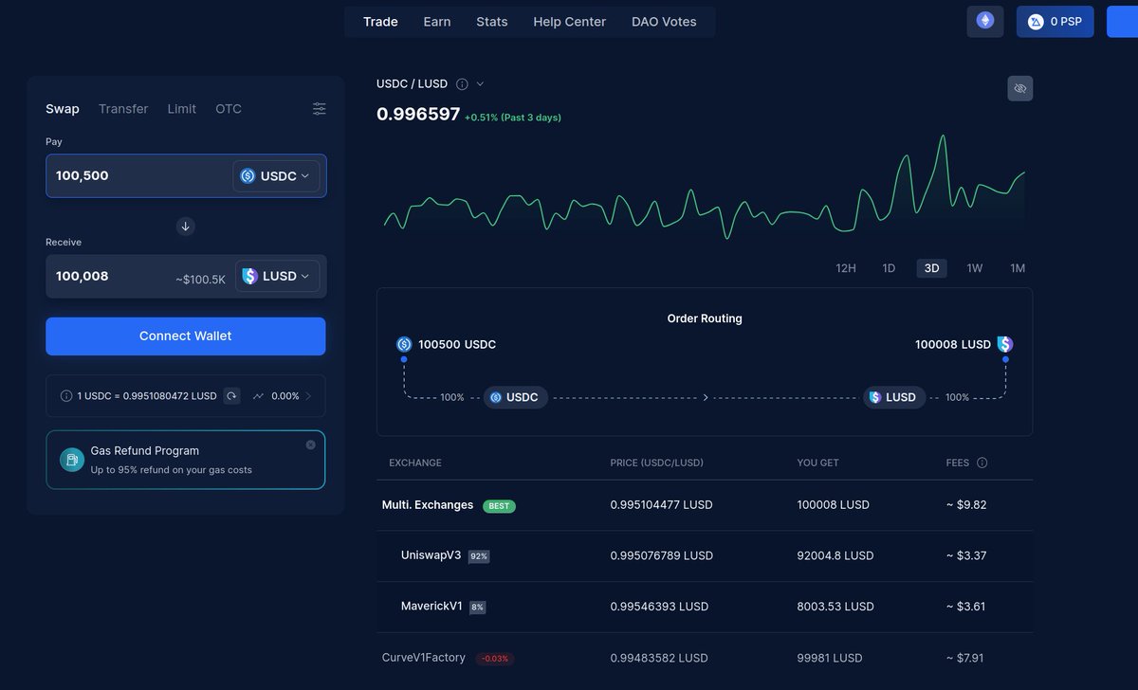
Task: Click the info icon next to USDC/LUSD pair
Action: click(460, 83)
